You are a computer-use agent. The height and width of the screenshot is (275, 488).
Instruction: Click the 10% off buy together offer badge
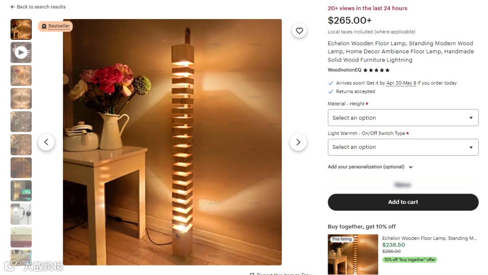[x=409, y=260]
